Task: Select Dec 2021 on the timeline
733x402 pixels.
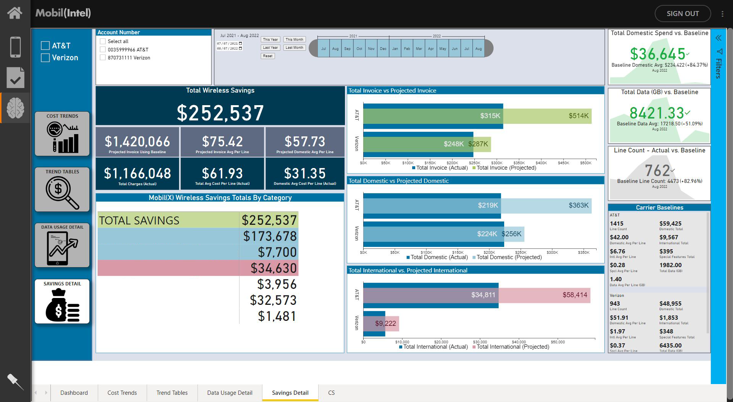Action: (x=383, y=48)
